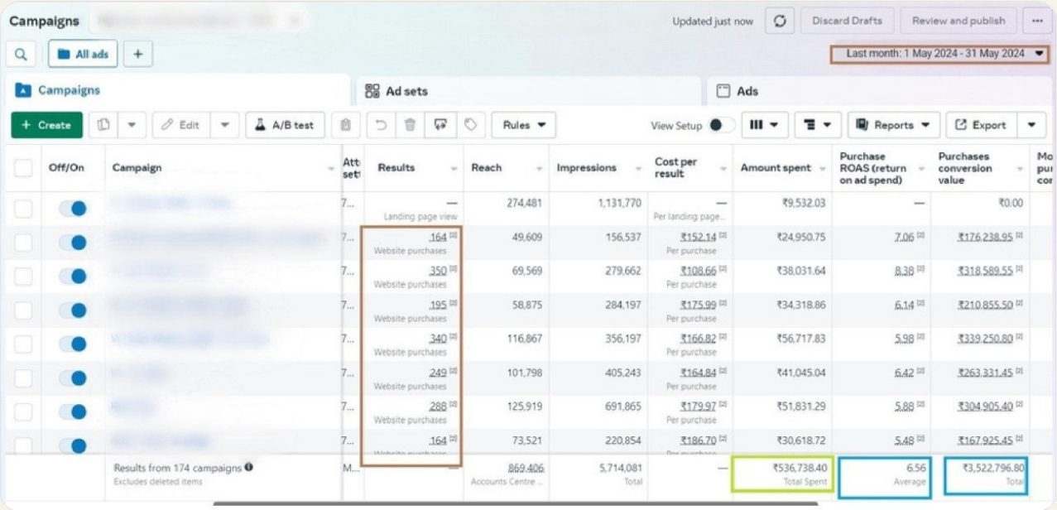The image size is (1057, 510).
Task: Click the icon left of the tag icon
Action: 440,125
